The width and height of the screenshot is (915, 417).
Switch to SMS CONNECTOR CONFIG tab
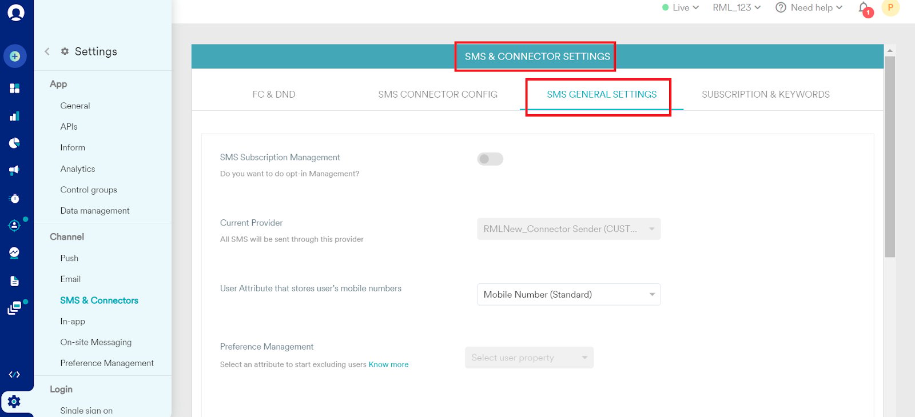pos(437,94)
